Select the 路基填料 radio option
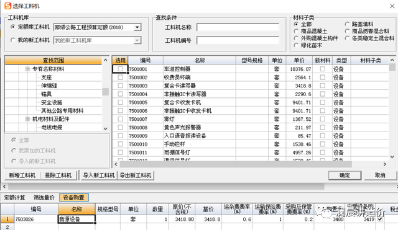Image resolution: width=398 pixels, height=230 pixels. point(347,24)
